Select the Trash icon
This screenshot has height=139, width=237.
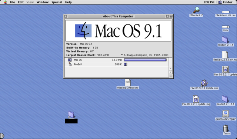pyautogui.click(x=226, y=128)
